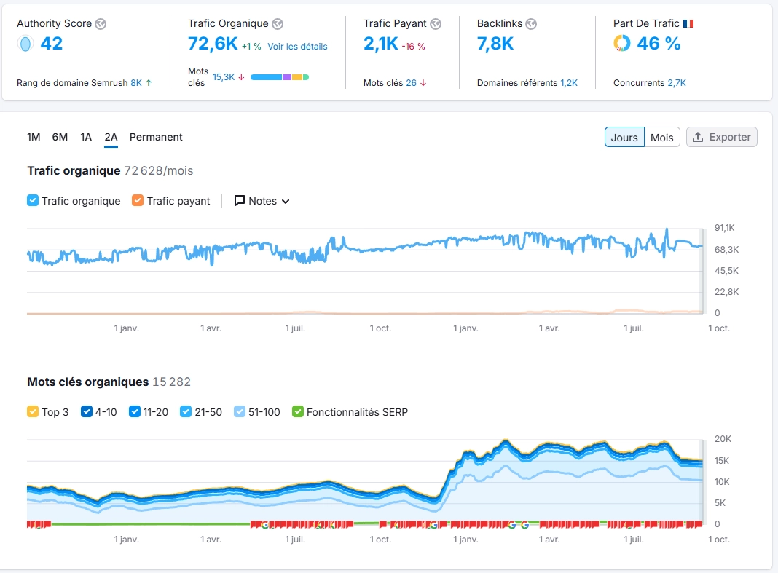The image size is (778, 573).
Task: Click the French flag icon
Action: pyautogui.click(x=688, y=24)
